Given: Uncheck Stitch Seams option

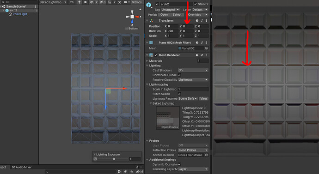Looking at the screenshot, I should tap(179, 94).
